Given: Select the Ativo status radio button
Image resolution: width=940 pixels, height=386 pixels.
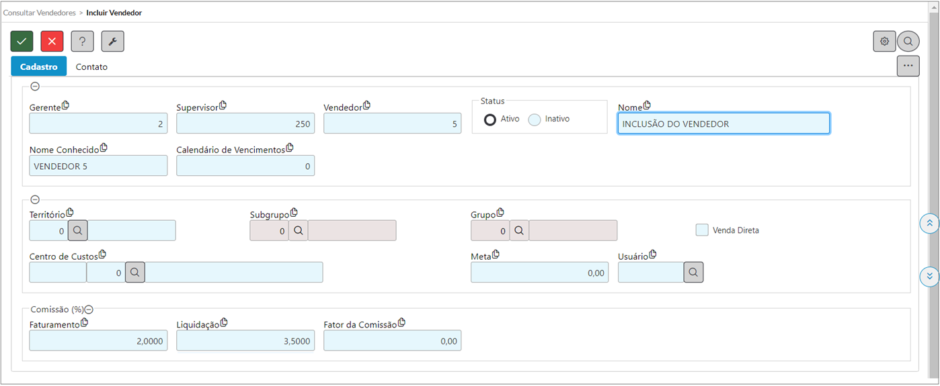Looking at the screenshot, I should tap(490, 119).
